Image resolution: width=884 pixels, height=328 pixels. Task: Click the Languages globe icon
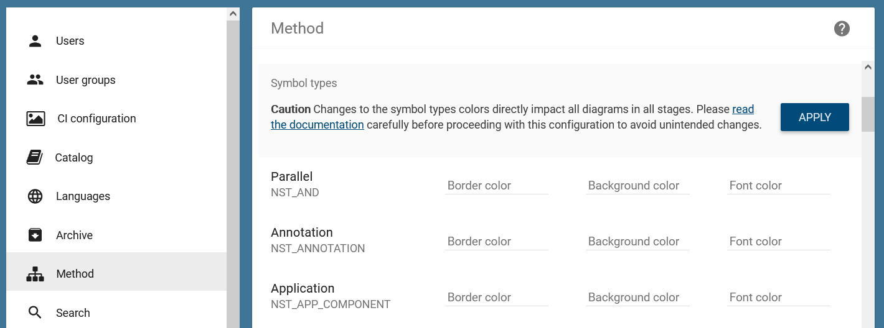tap(35, 196)
